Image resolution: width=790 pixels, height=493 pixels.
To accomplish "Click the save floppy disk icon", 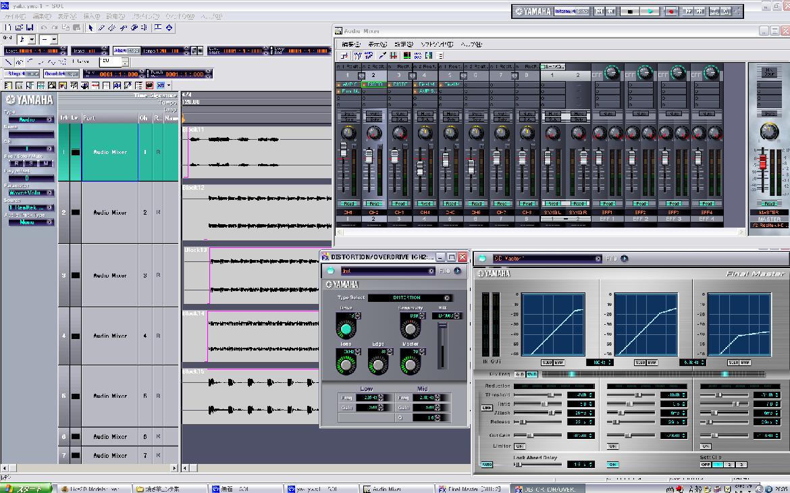I will click(29, 28).
